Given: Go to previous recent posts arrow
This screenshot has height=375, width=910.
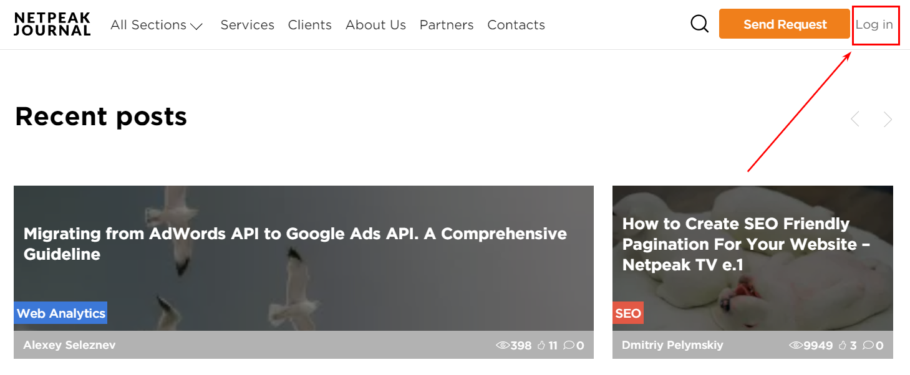Looking at the screenshot, I should (x=855, y=119).
